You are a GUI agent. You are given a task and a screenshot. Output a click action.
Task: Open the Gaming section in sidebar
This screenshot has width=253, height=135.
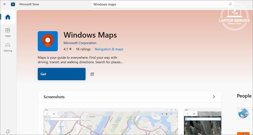[8, 47]
